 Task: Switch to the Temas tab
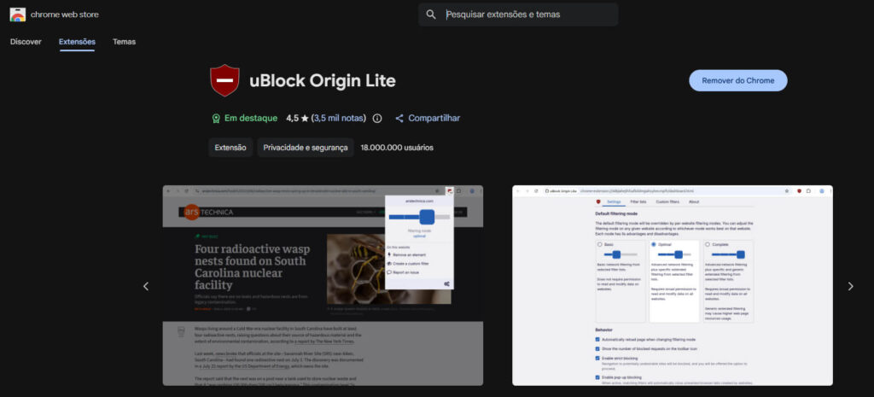click(125, 42)
